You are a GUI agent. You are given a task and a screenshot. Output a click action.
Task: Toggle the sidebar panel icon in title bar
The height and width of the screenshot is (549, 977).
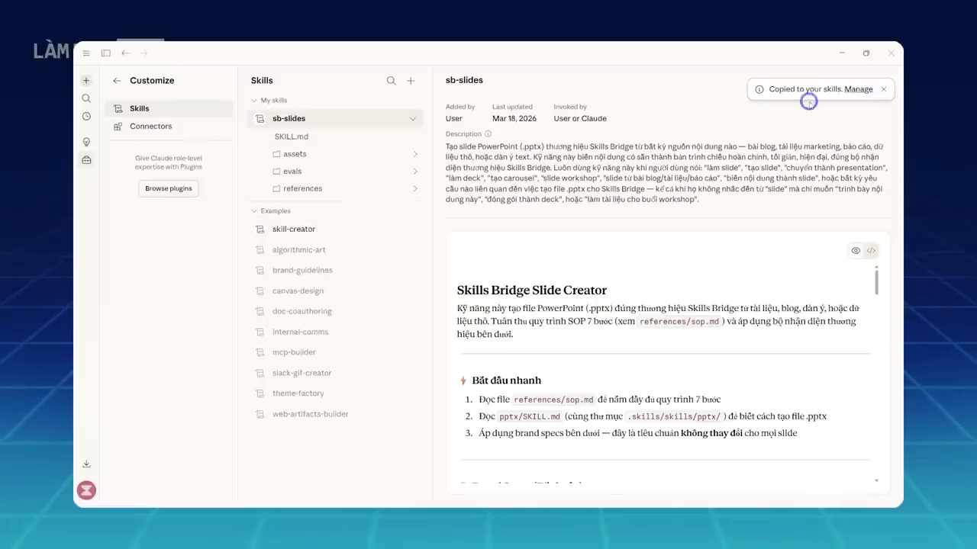[x=105, y=53]
